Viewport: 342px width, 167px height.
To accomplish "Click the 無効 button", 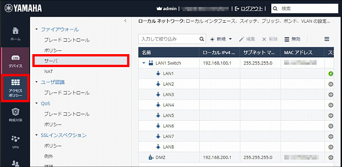I will [293, 39].
